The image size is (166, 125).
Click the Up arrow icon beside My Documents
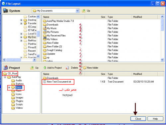click(x=84, y=11)
